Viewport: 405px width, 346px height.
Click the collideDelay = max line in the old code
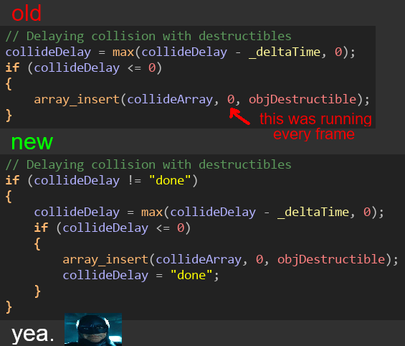[x=181, y=52]
